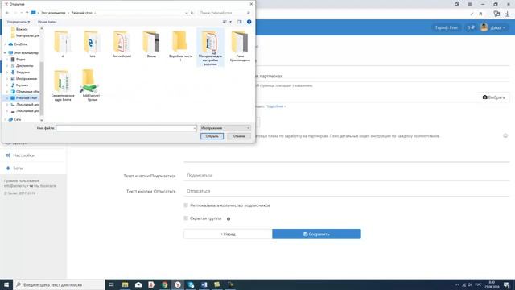This screenshot has width=515, height=290.
Task: Follow the Подробнее link
Action: pos(275,106)
